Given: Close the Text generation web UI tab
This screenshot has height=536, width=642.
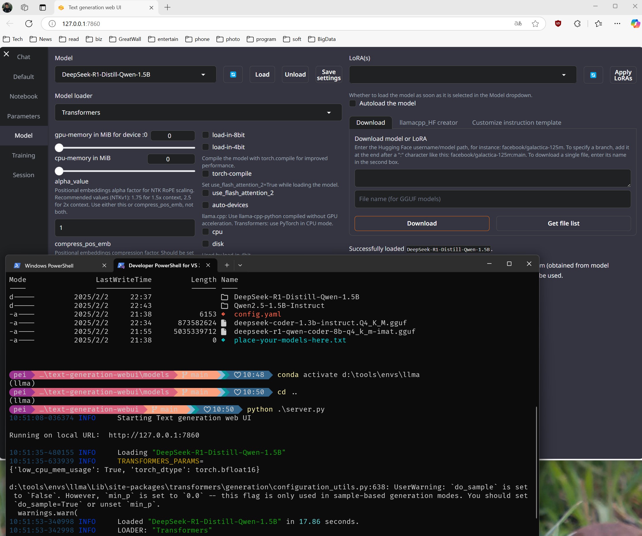Looking at the screenshot, I should (x=151, y=8).
